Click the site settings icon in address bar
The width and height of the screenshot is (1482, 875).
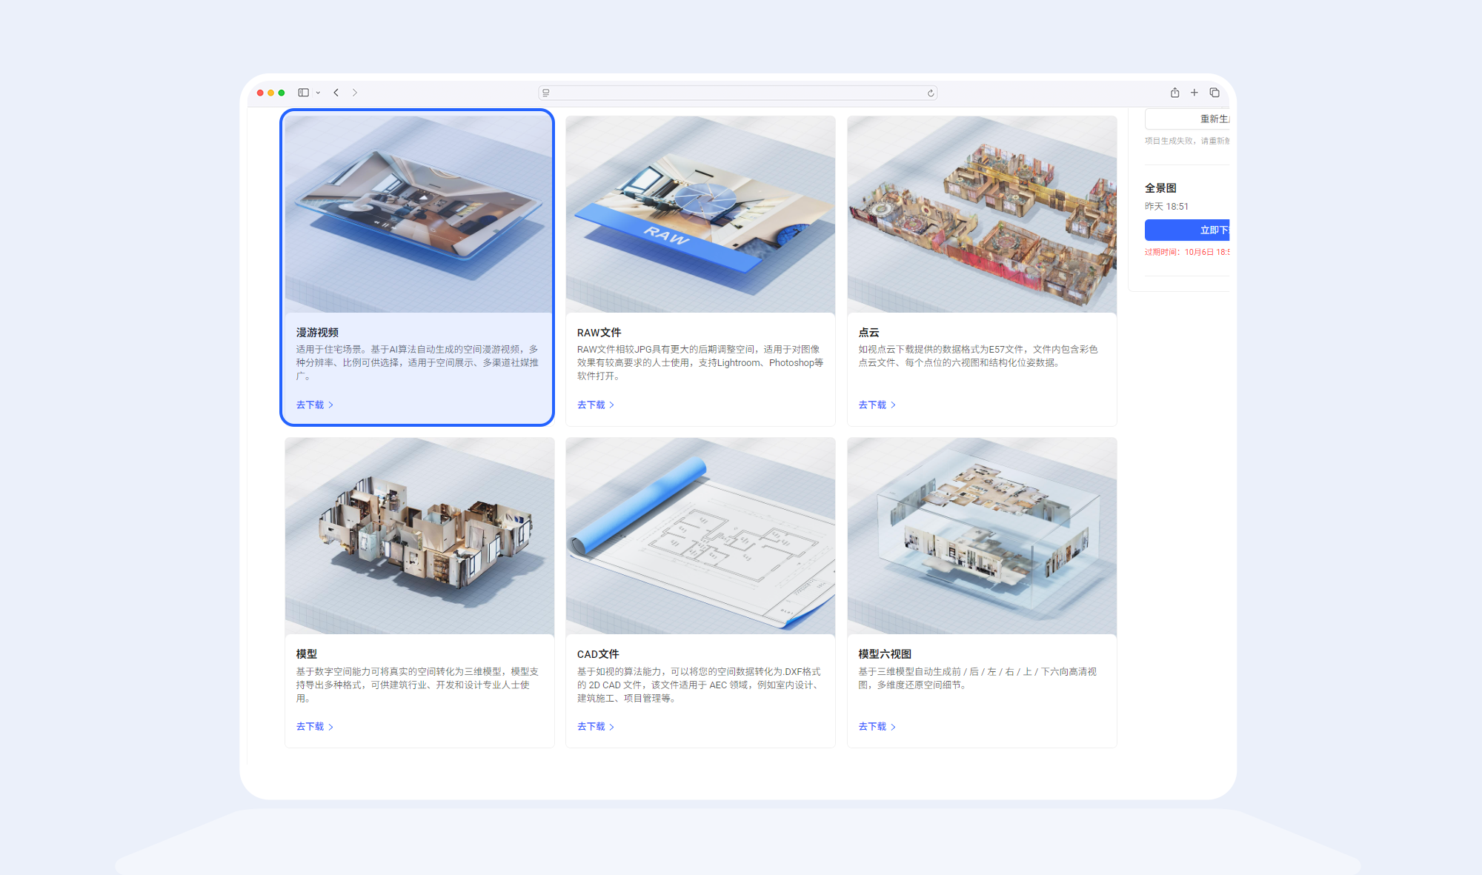coord(546,93)
